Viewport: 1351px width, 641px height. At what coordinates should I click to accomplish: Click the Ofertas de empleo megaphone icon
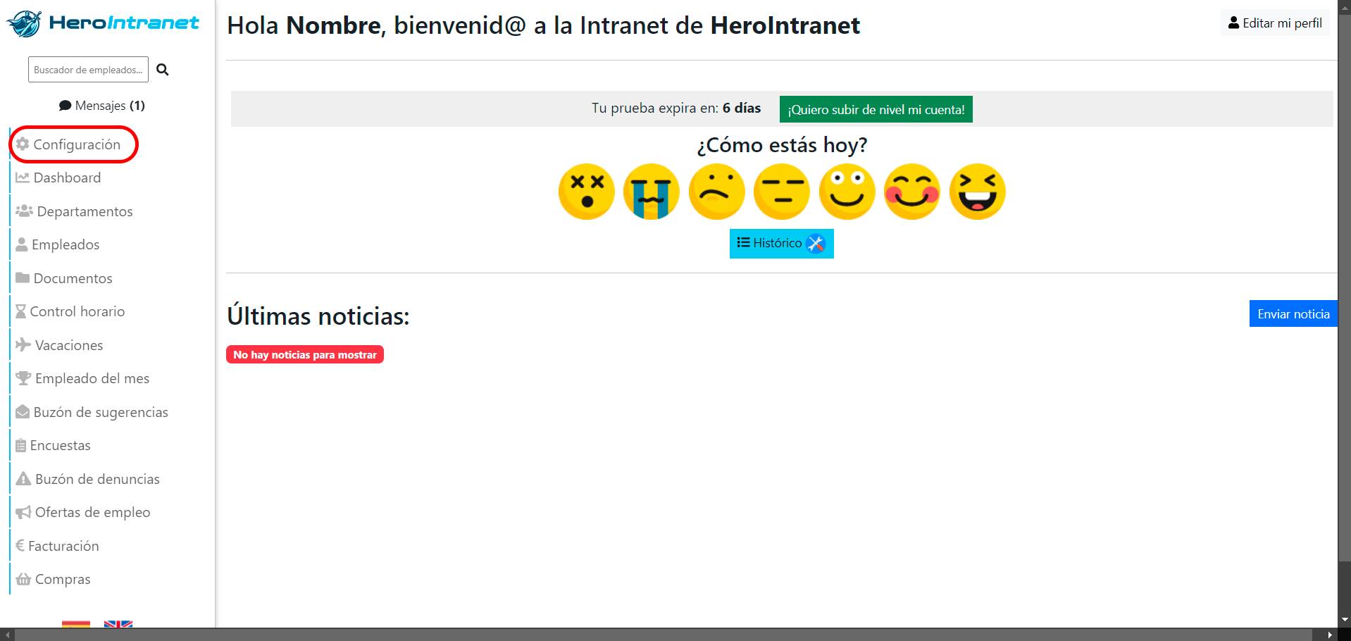tap(23, 512)
